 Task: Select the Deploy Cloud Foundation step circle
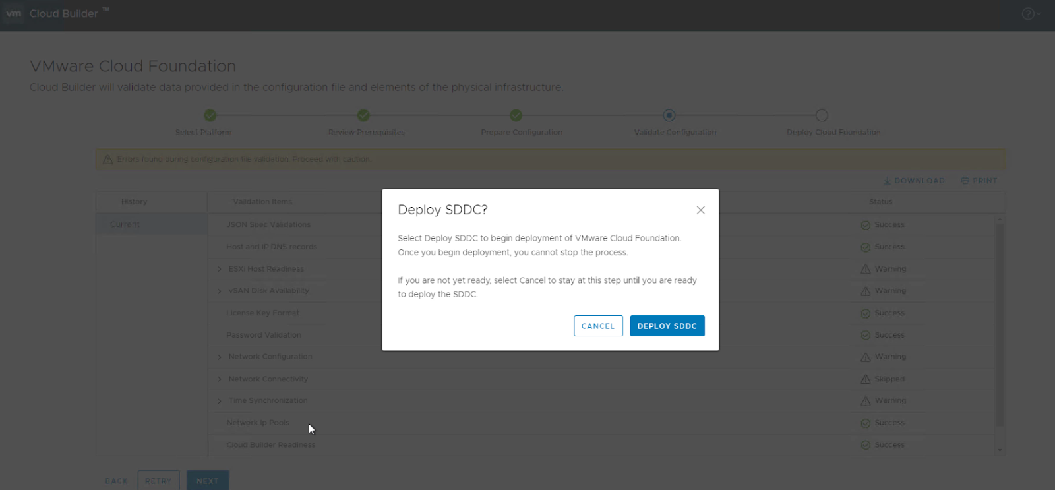click(x=822, y=115)
